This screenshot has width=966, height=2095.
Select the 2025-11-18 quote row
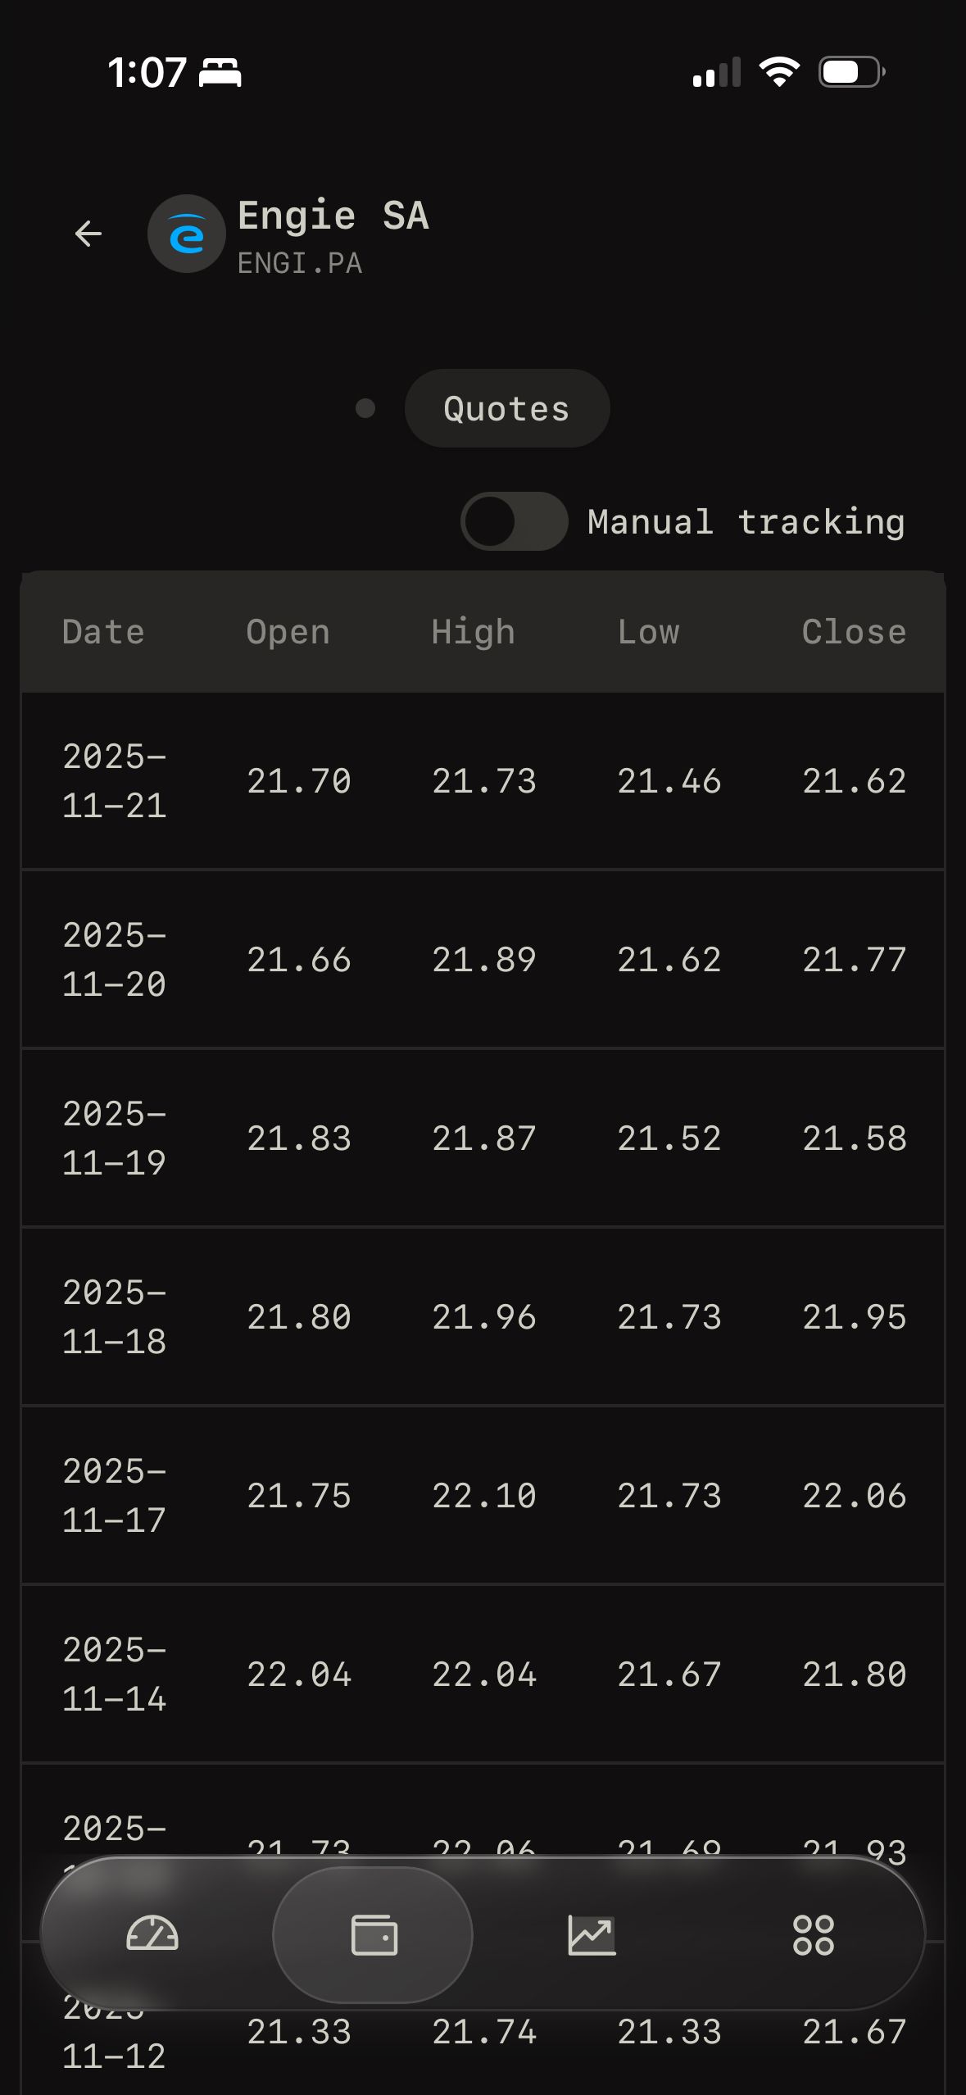tap(483, 1317)
